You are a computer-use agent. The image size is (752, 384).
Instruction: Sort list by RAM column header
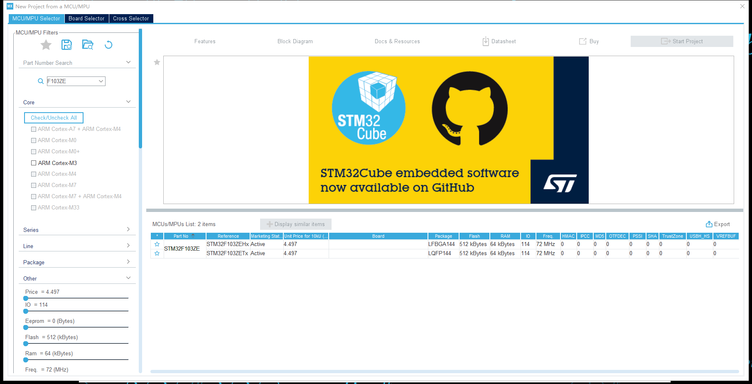[505, 236]
